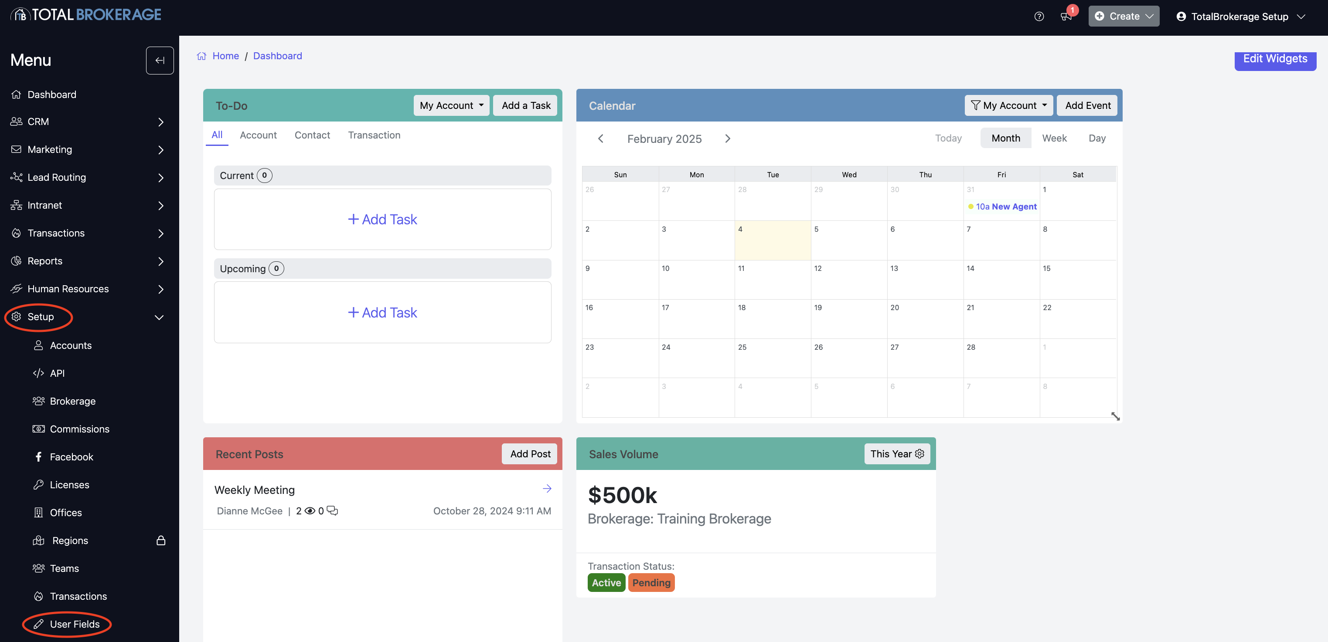This screenshot has width=1328, height=642.
Task: Open the To-Do My Account dropdown
Action: [451, 105]
